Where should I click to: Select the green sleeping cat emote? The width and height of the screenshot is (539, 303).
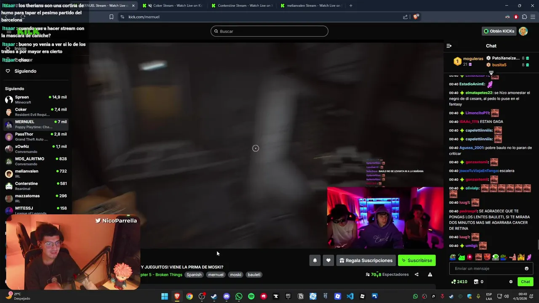click(x=462, y=257)
